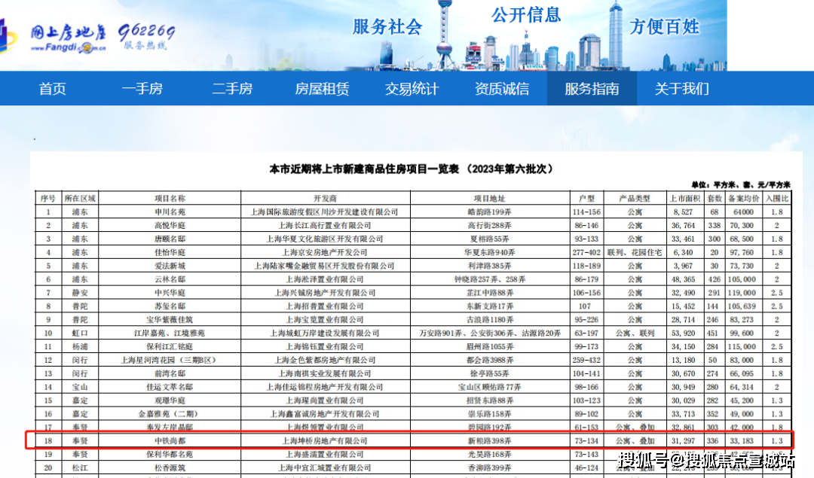This screenshot has height=478, width=814.
Task: Select the 房屋租赁 menu item
Action: (x=322, y=88)
